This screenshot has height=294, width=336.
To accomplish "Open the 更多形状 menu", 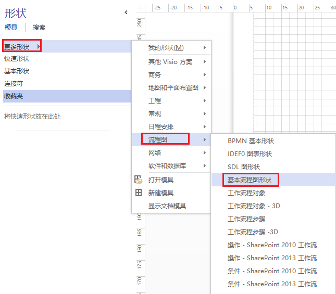I will (x=67, y=46).
